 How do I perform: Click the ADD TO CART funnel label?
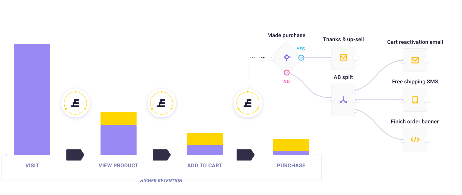pyautogui.click(x=205, y=166)
